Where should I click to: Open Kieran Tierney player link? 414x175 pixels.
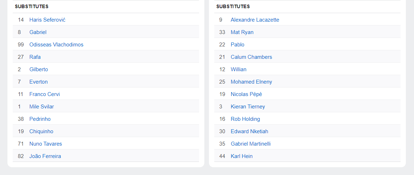(x=248, y=107)
